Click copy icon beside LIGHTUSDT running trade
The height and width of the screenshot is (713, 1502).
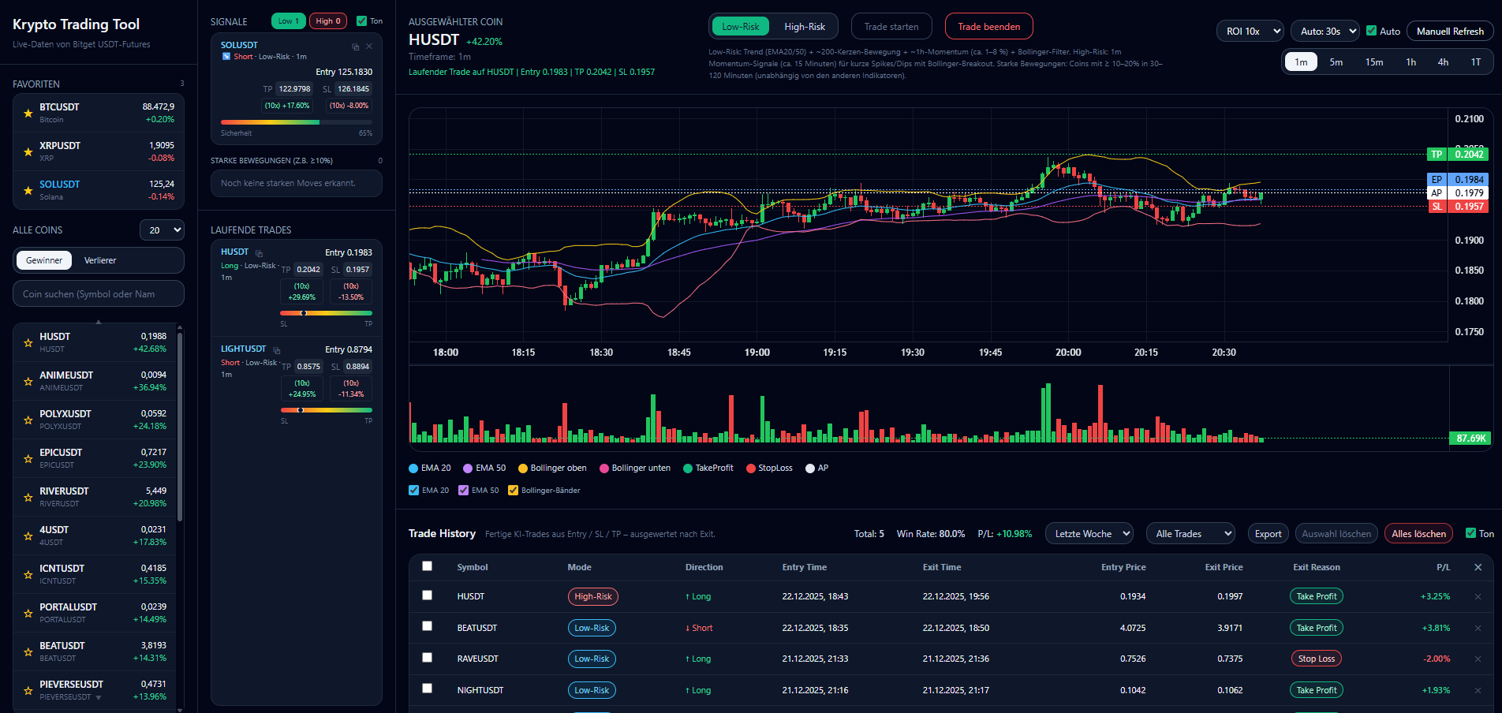(277, 350)
